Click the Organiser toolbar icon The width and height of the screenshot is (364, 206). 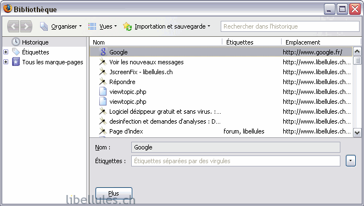(x=43, y=26)
